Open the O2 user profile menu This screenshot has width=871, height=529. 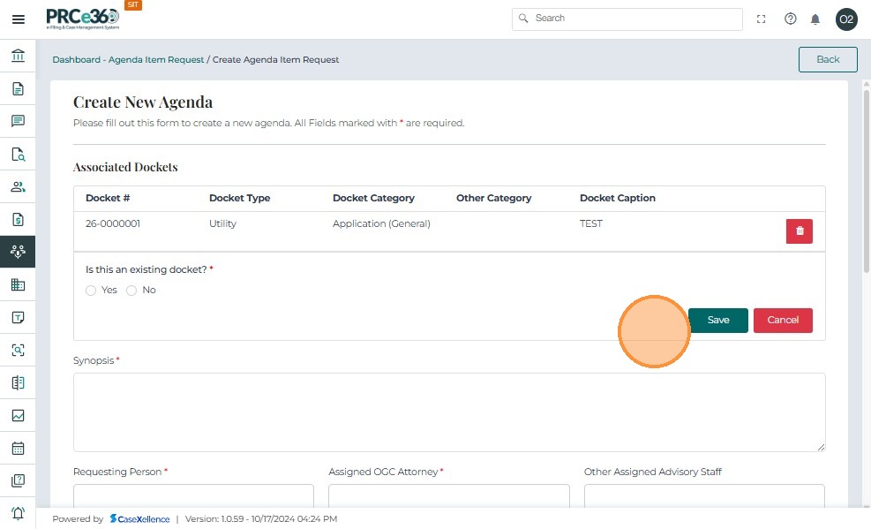[x=846, y=19]
